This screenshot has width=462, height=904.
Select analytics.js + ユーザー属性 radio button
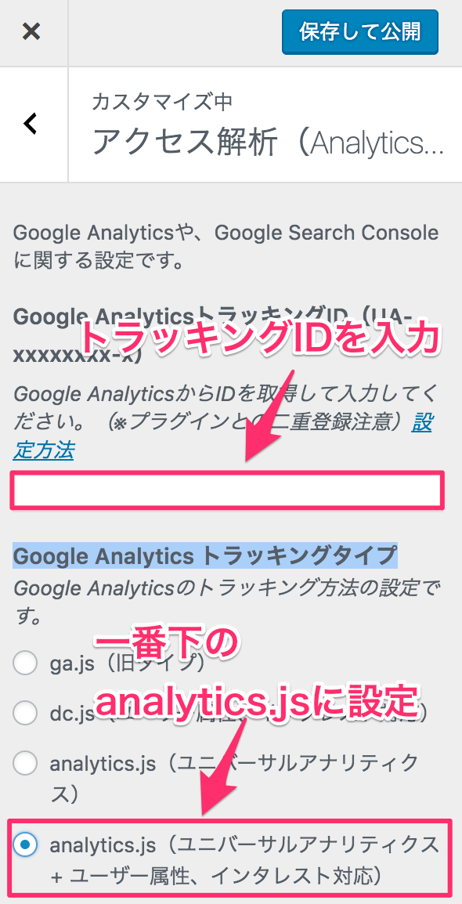(x=25, y=846)
